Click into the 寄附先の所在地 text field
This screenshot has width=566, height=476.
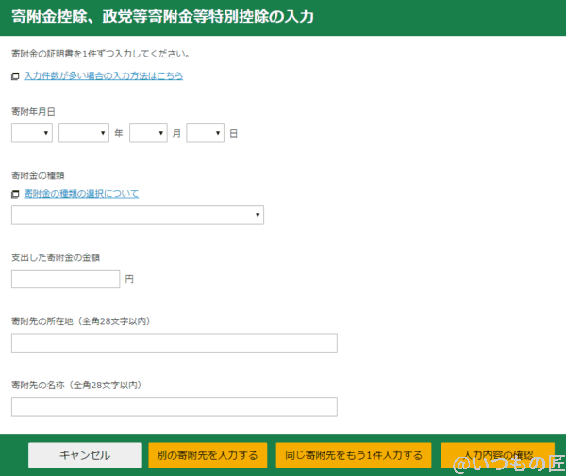click(x=175, y=343)
